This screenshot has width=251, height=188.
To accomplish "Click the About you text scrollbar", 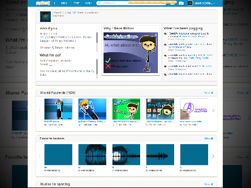I will (97, 42).
